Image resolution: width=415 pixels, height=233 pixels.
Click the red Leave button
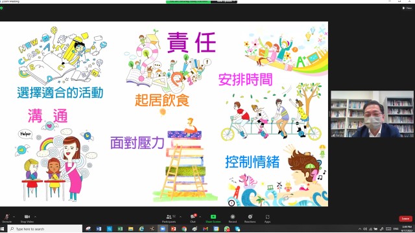(405, 219)
